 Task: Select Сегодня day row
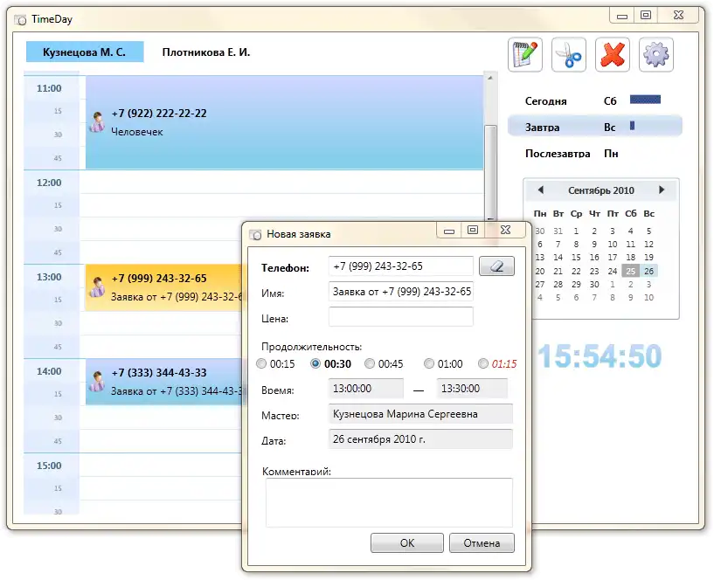(x=594, y=100)
